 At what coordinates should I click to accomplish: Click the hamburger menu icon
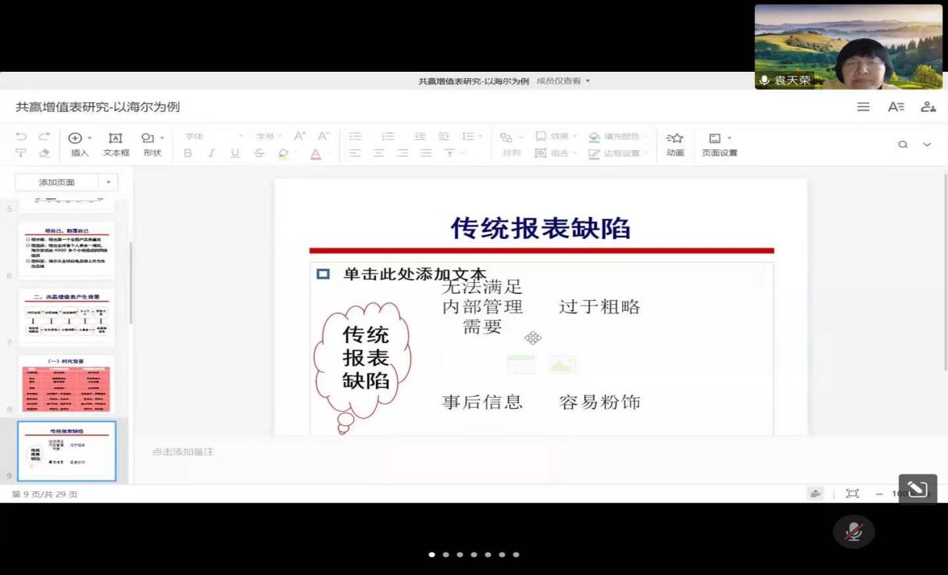pos(864,107)
